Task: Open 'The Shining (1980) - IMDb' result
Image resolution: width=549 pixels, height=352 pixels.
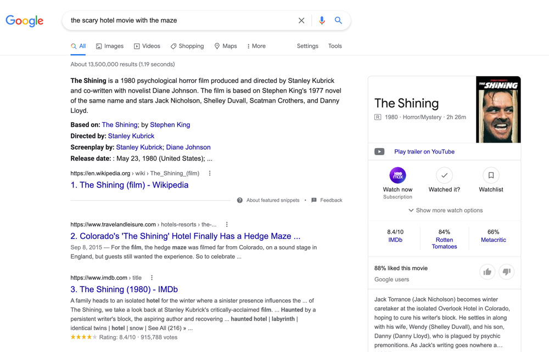Action: tap(124, 289)
